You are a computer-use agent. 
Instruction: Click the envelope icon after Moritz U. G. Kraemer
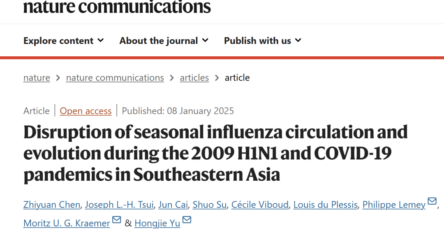pyautogui.click(x=117, y=219)
